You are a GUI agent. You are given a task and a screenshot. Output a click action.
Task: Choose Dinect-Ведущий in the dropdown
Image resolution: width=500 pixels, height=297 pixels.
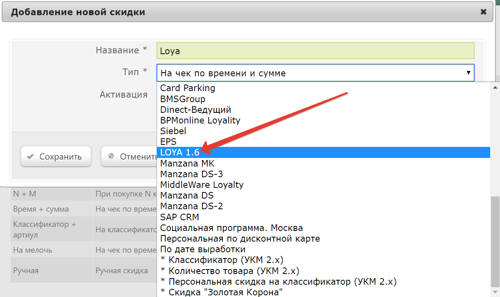(324, 110)
